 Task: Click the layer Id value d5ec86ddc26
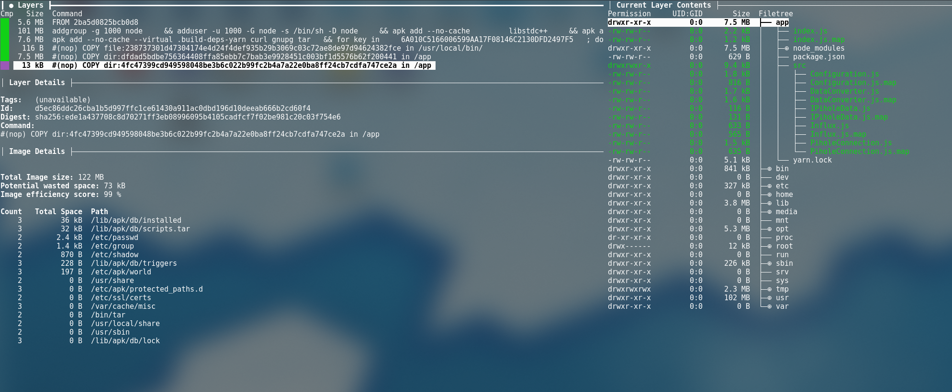point(173,109)
